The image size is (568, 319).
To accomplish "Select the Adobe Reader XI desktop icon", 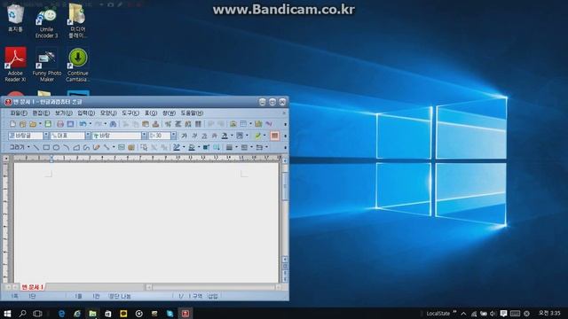I will (15, 65).
